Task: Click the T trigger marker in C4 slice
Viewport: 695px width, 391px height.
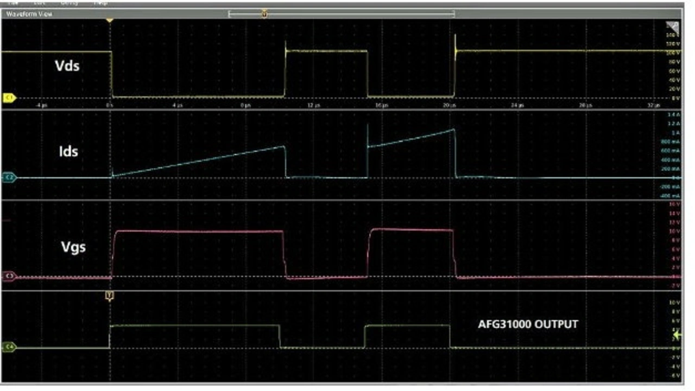Action: 110,296
